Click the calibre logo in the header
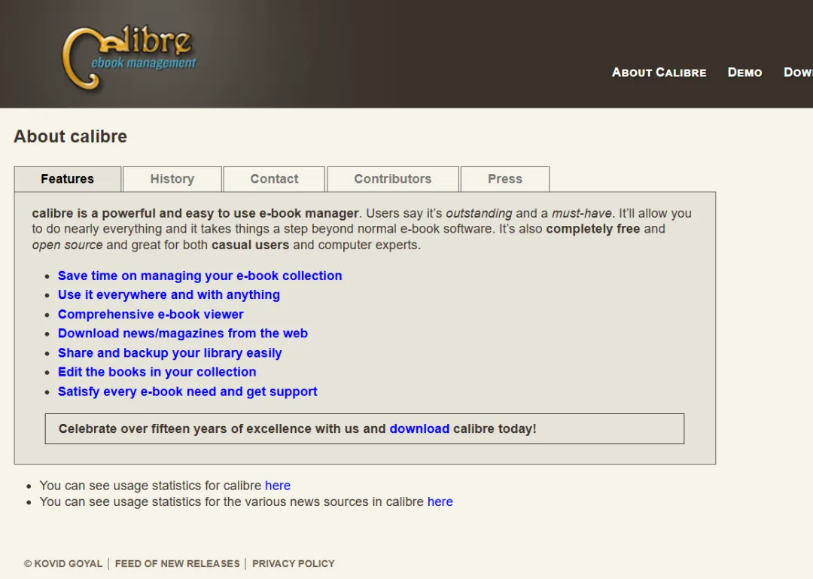This screenshot has height=579, width=813. coord(129,57)
